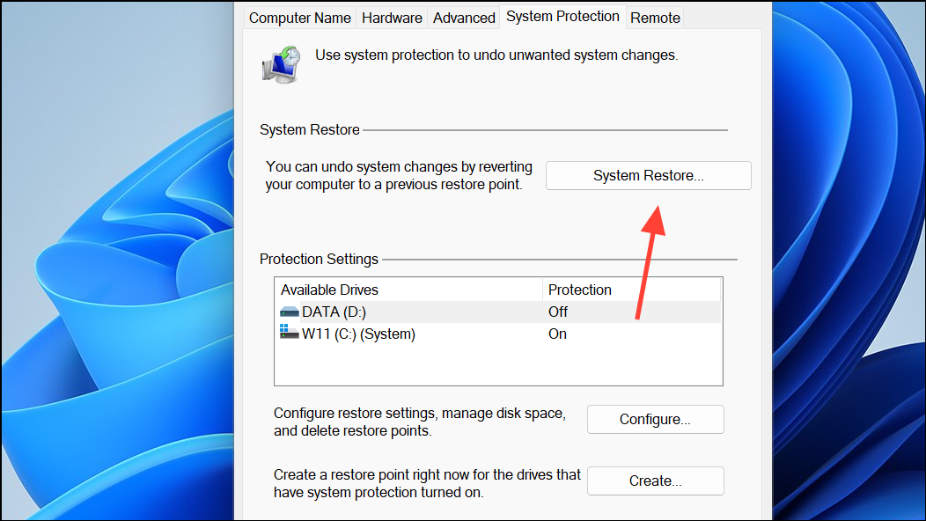Open the Computer Name tab
926x521 pixels.
pos(299,18)
